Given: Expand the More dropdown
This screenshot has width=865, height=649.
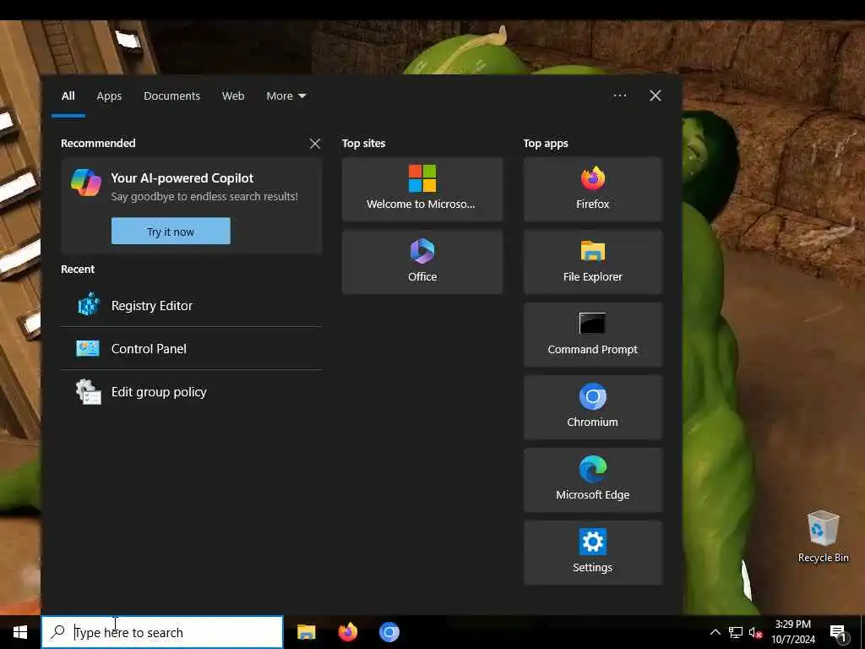Looking at the screenshot, I should tap(286, 96).
